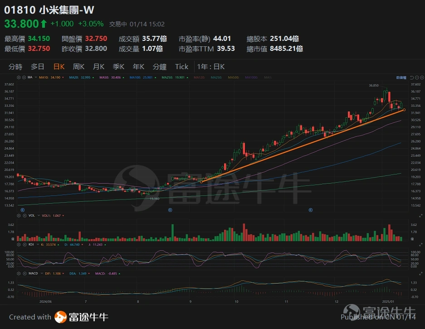Screen dimensions: 425x329
Task: Click the event marker in late August
Action: tap(170, 210)
